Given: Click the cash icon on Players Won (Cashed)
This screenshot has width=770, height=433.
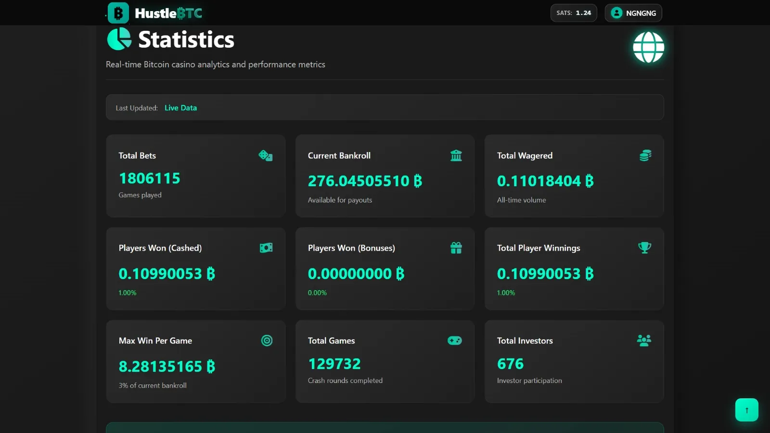Looking at the screenshot, I should (266, 248).
